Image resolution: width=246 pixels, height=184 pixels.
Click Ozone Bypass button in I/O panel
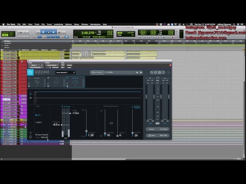coord(152,129)
